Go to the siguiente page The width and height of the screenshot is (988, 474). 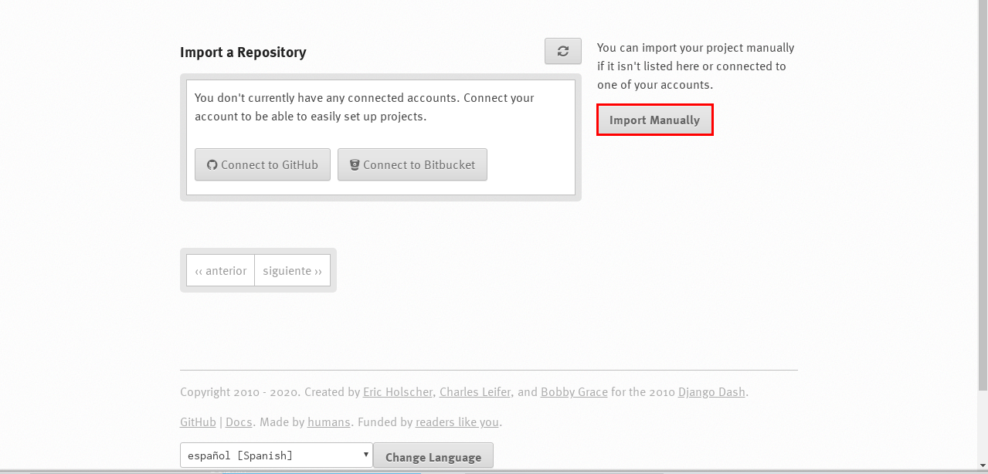pyautogui.click(x=292, y=271)
